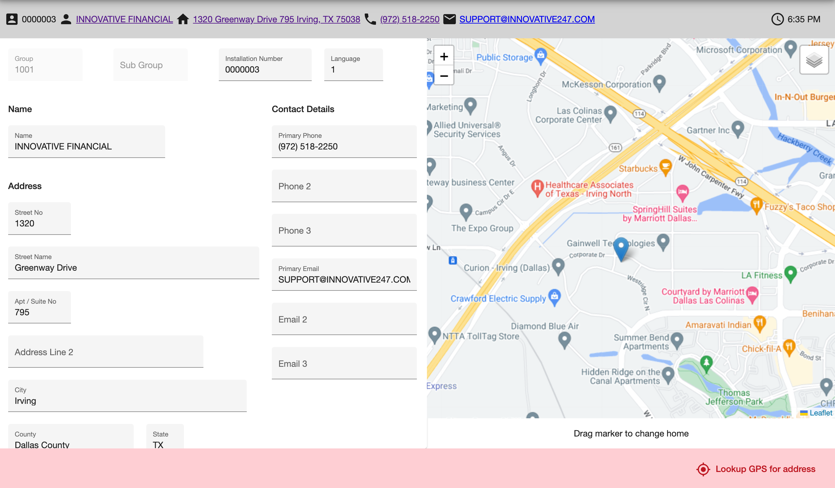Click the (972) 518-2250 phone link
Image resolution: width=835 pixels, height=488 pixels.
(410, 19)
